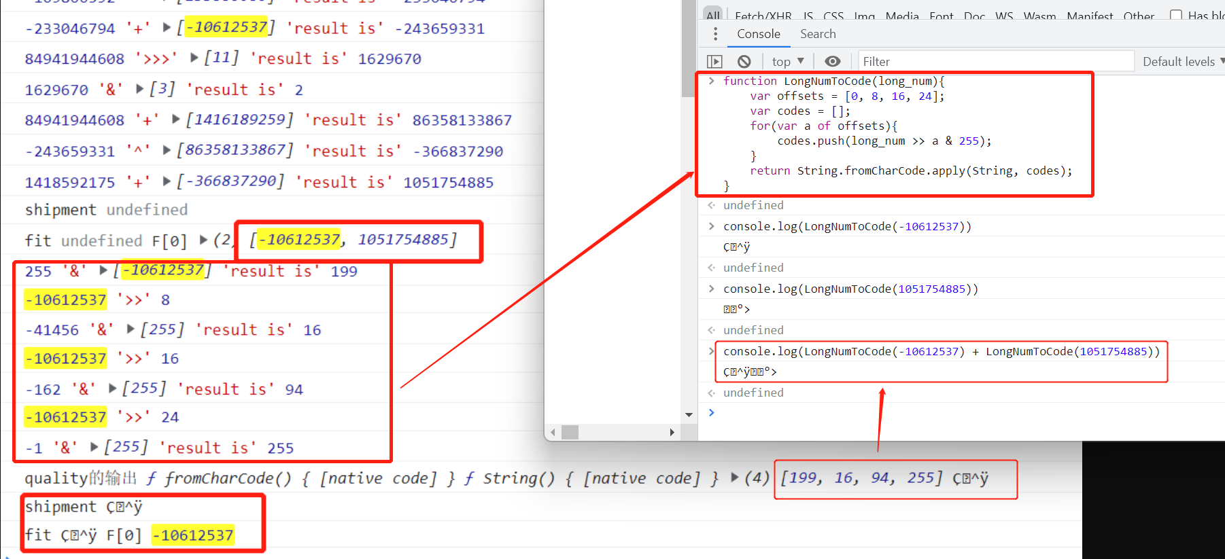Expand the [11] array result
Screen dimensions: 1225x559
[x=194, y=58]
